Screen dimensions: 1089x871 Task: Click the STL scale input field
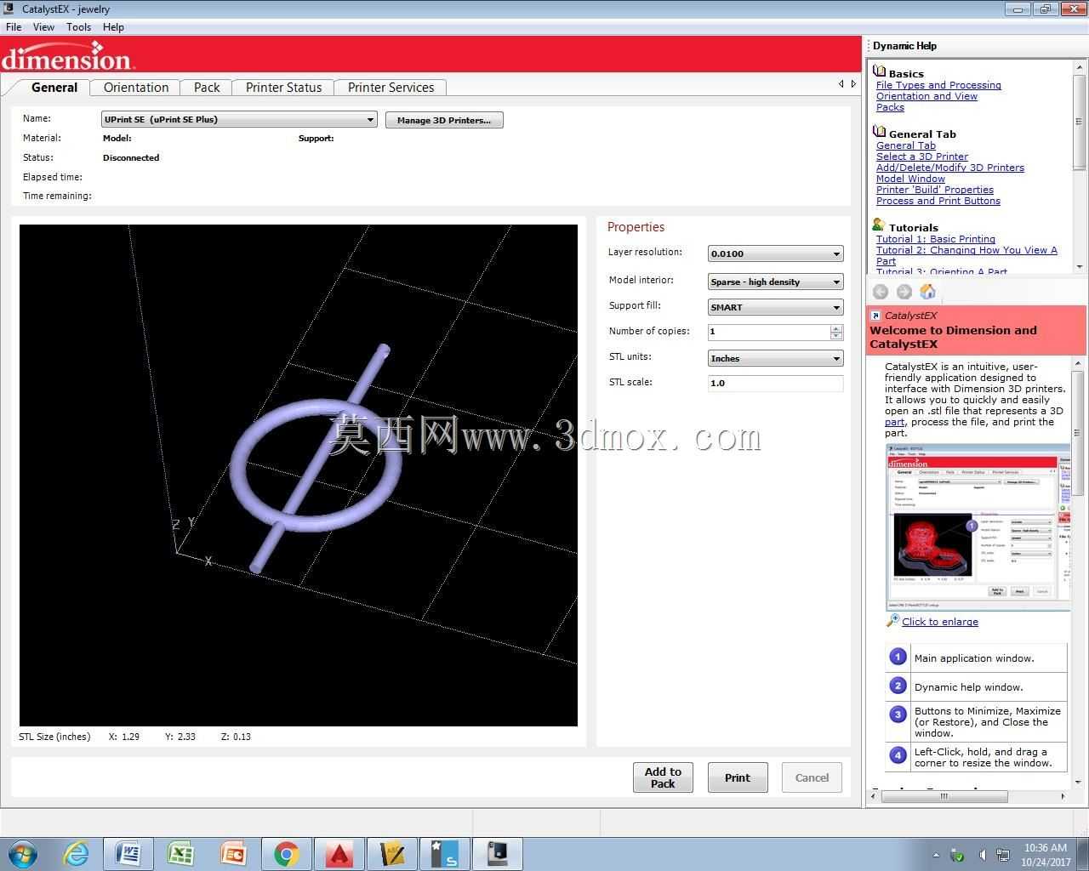click(x=776, y=383)
